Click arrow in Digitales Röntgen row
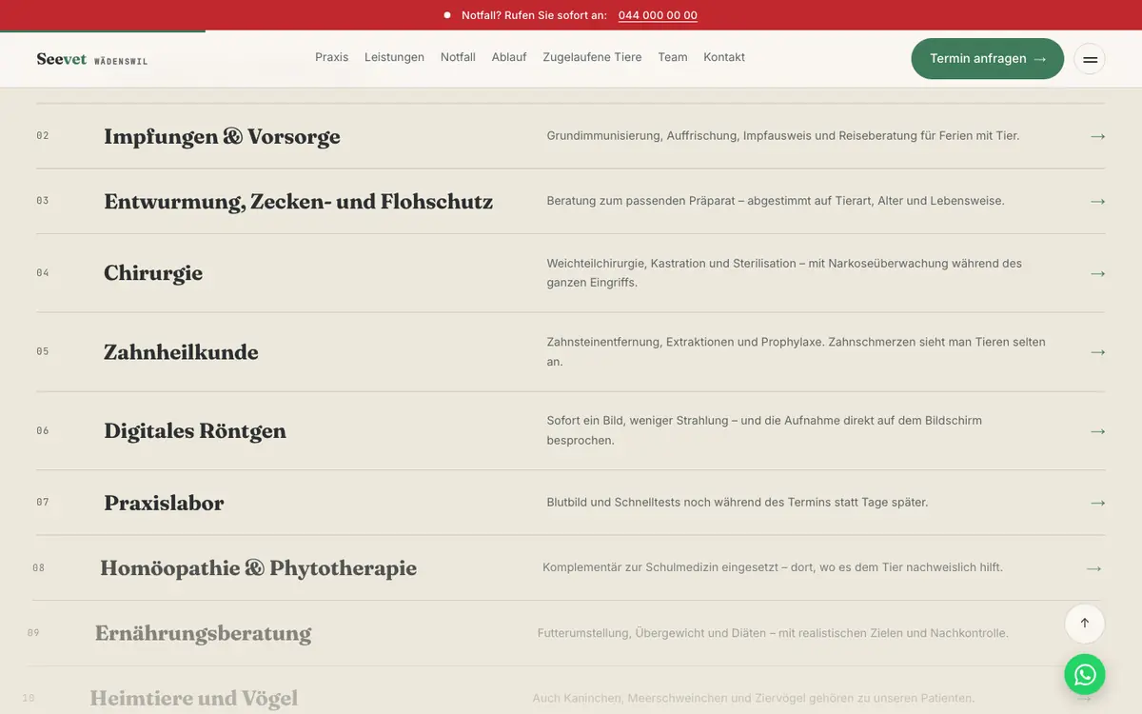The image size is (1142, 714). click(x=1097, y=431)
